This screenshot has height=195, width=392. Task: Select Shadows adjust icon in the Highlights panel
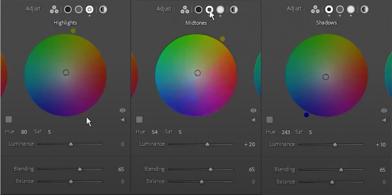point(68,9)
